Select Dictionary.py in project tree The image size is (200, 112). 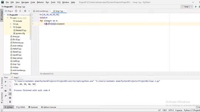click(17, 43)
